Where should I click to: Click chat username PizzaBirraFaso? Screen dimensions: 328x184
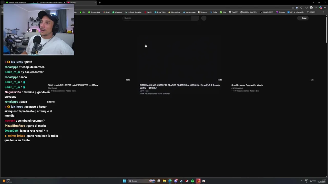pos(15,126)
